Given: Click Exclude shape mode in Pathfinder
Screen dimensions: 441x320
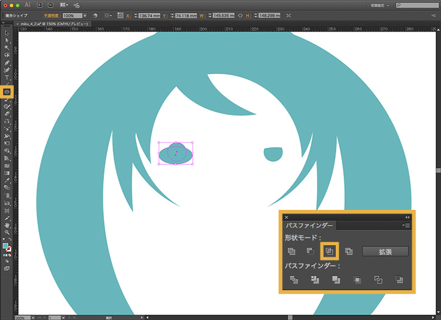Looking at the screenshot, I should click(349, 251).
